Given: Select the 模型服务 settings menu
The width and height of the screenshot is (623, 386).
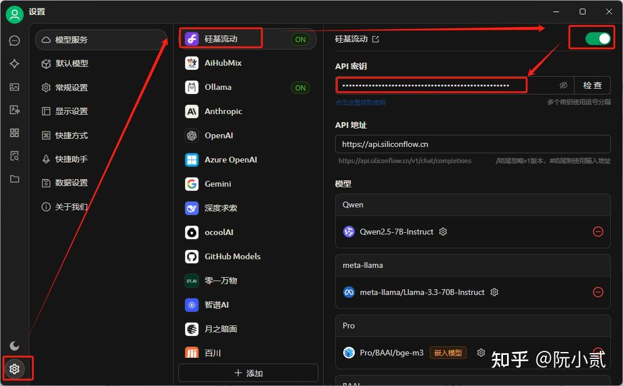Looking at the screenshot, I should [x=102, y=40].
